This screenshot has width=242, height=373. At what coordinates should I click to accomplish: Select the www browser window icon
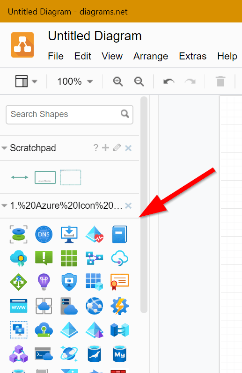[x=19, y=306]
